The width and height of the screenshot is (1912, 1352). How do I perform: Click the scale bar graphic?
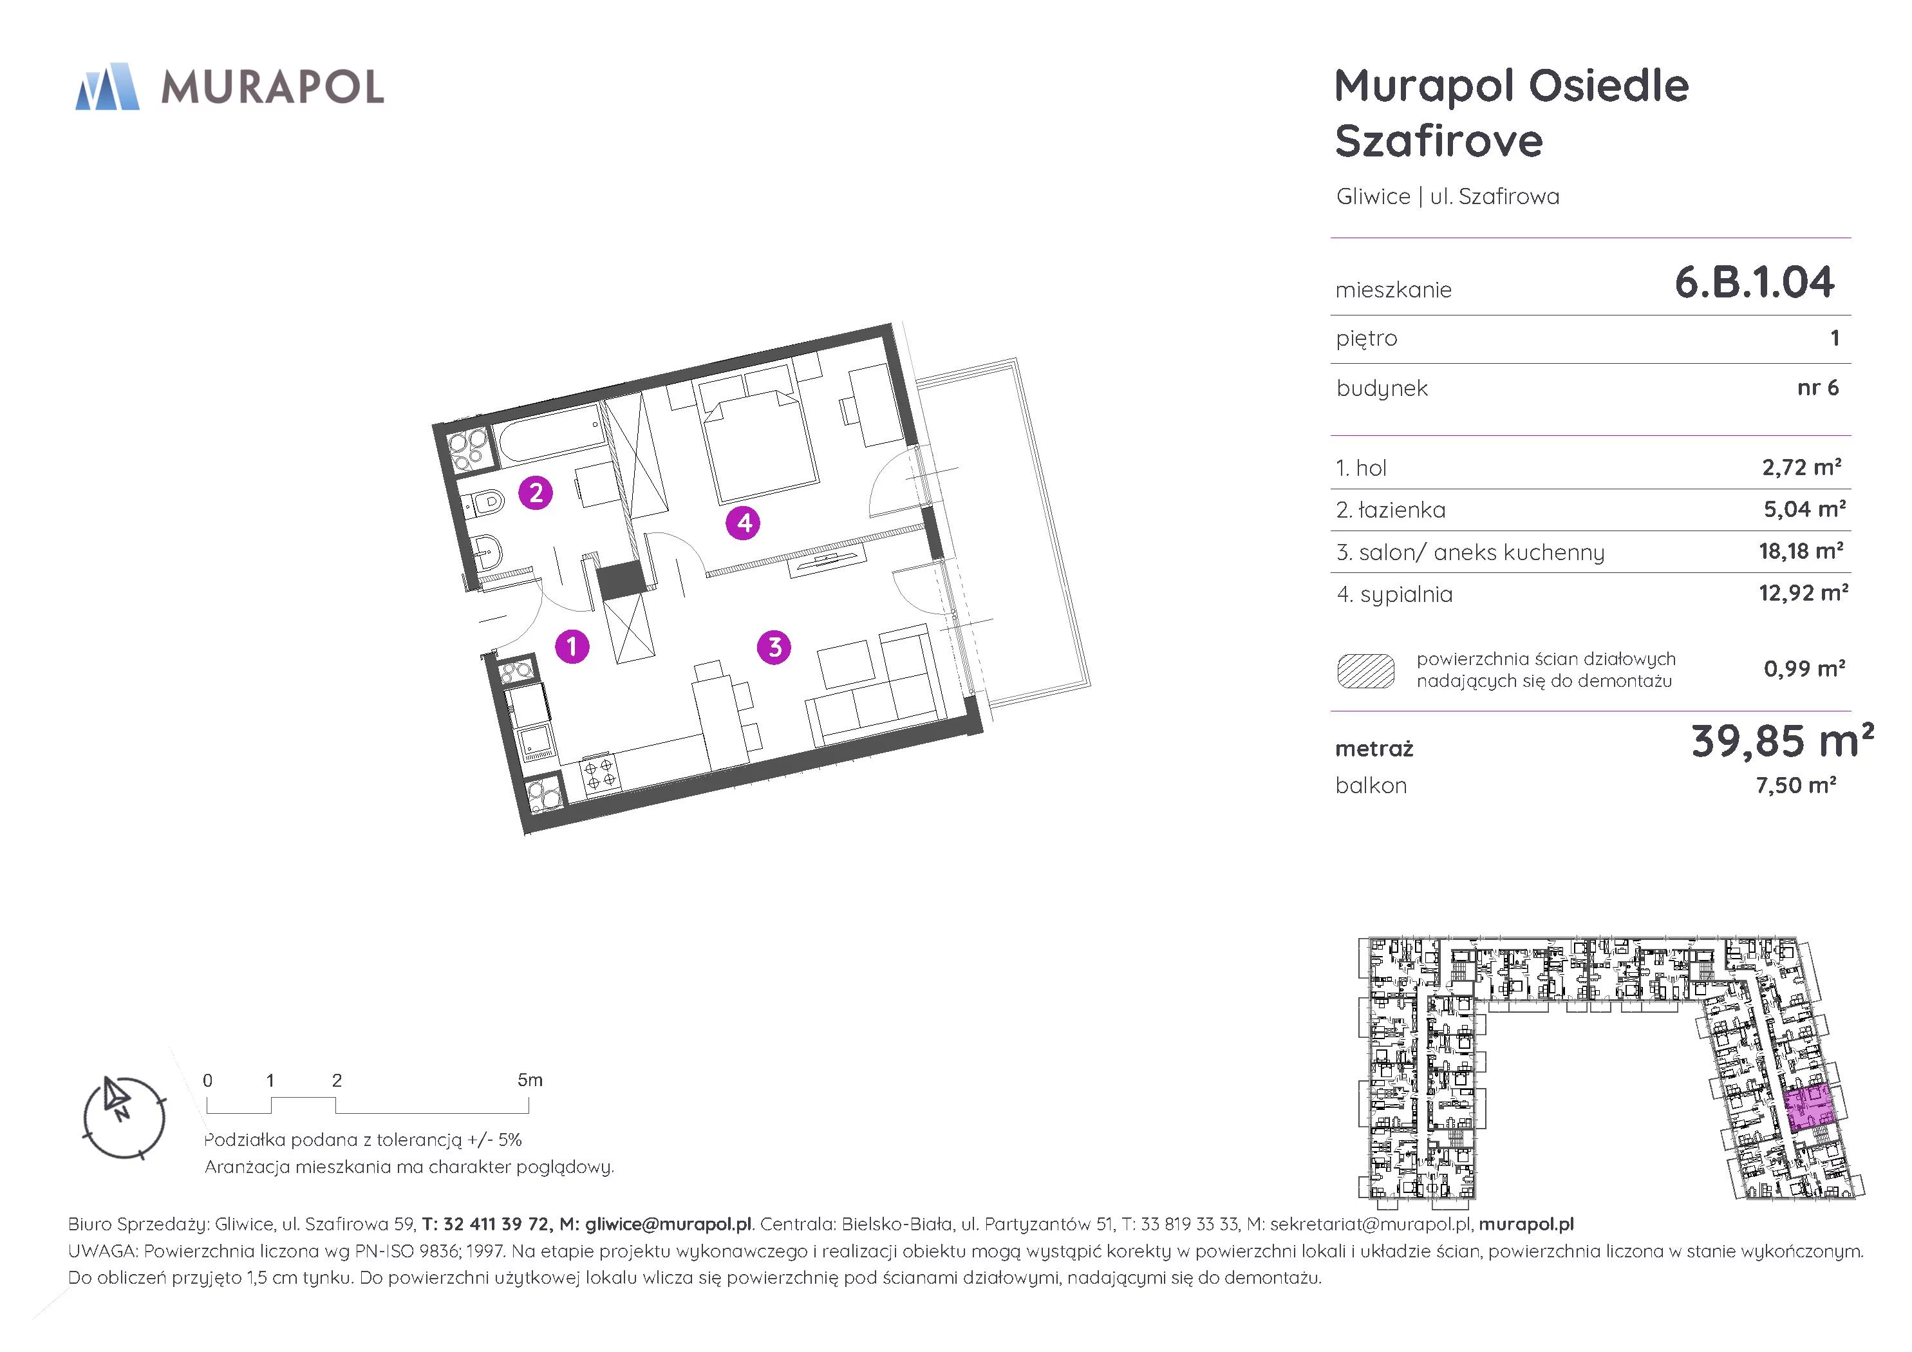tap(367, 1105)
